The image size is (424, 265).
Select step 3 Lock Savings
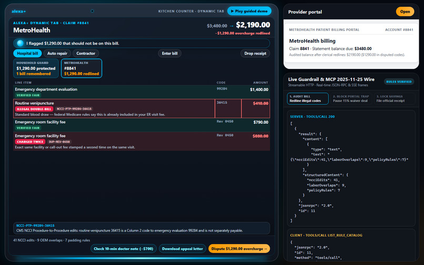[x=394, y=98]
